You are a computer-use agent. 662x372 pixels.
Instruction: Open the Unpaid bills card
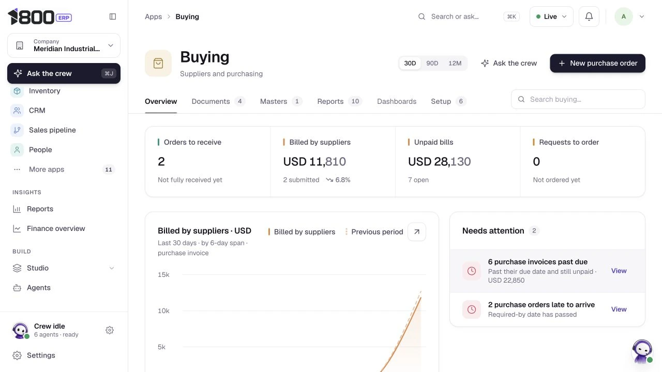point(458,162)
